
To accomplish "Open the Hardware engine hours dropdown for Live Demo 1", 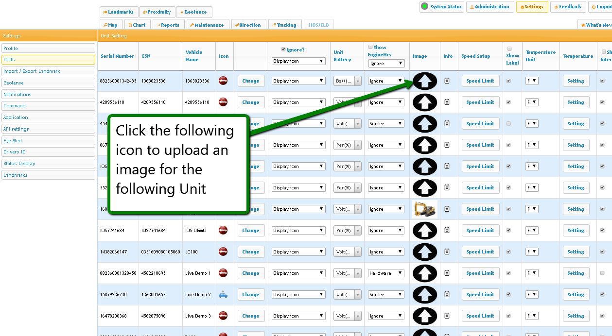I will [x=386, y=273].
